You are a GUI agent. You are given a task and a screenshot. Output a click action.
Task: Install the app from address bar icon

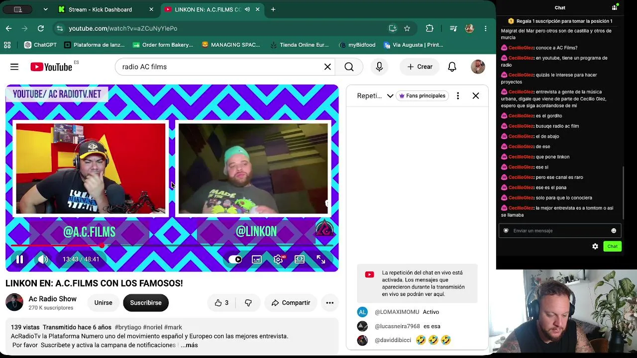(x=393, y=28)
